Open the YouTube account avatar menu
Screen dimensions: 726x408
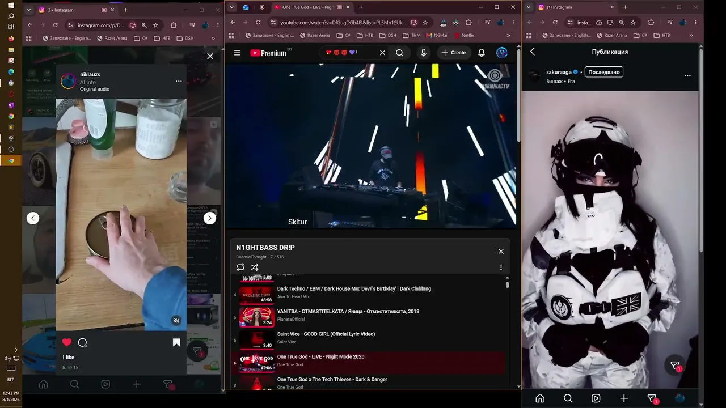tap(502, 53)
